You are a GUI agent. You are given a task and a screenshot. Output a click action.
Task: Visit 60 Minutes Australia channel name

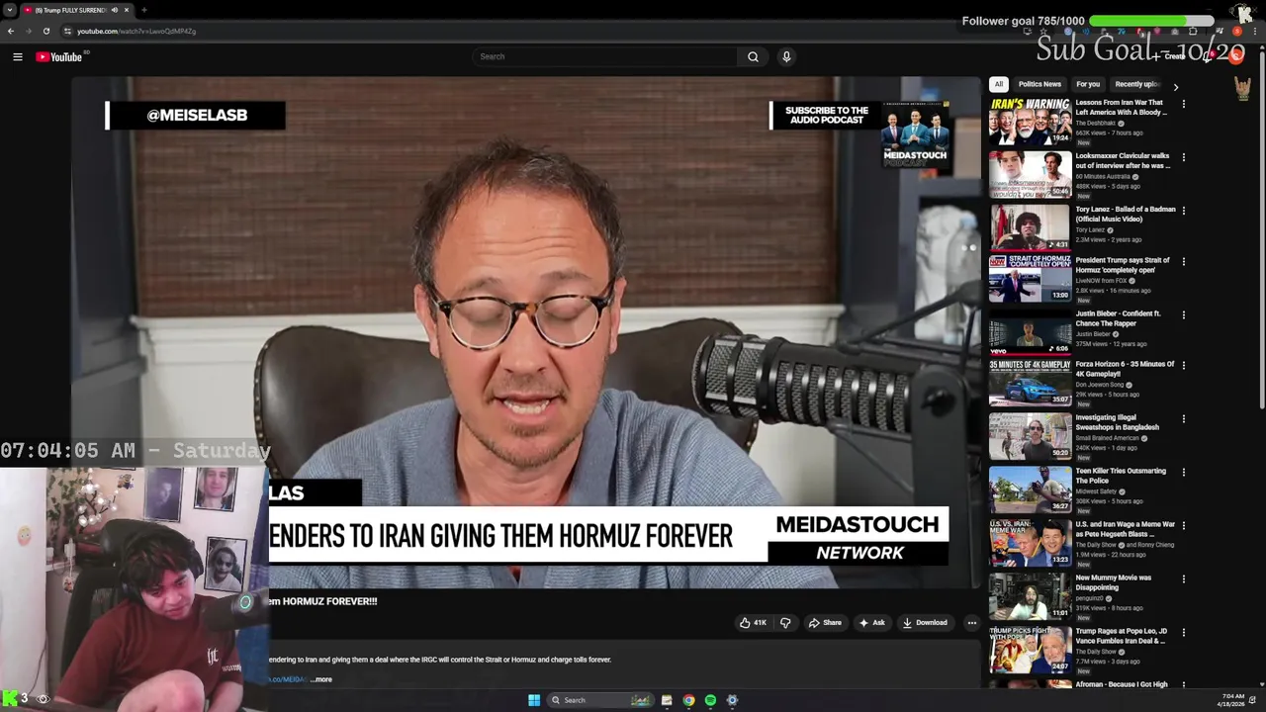1103,176
